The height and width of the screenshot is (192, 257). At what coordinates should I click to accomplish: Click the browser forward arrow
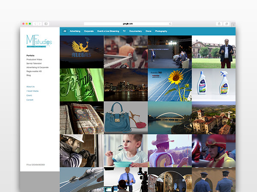coord(39,24)
